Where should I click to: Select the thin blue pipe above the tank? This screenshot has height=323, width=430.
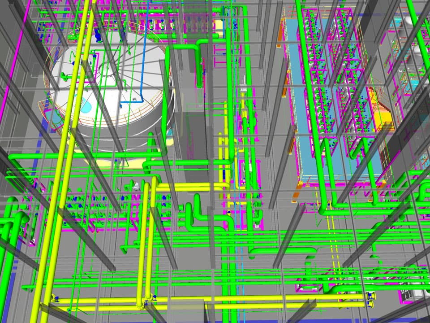pyautogui.click(x=144, y=58)
